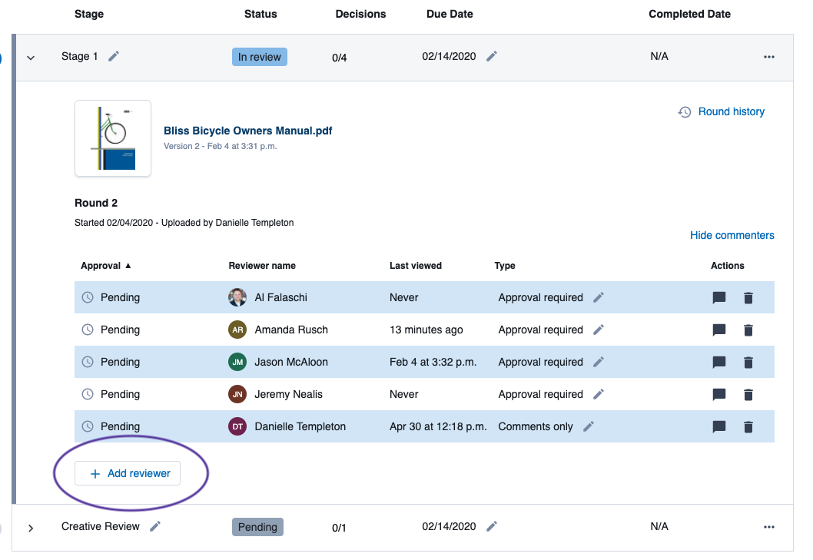
Task: Click the In review status badge
Action: tap(259, 57)
